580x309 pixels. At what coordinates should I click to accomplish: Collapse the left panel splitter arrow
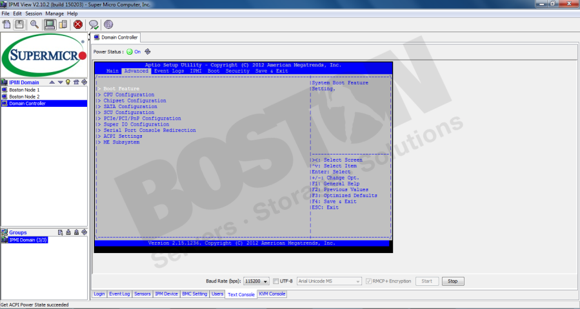pos(89,35)
